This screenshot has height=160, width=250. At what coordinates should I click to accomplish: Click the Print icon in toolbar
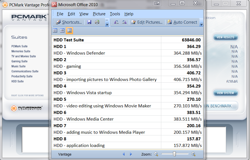(97, 22)
